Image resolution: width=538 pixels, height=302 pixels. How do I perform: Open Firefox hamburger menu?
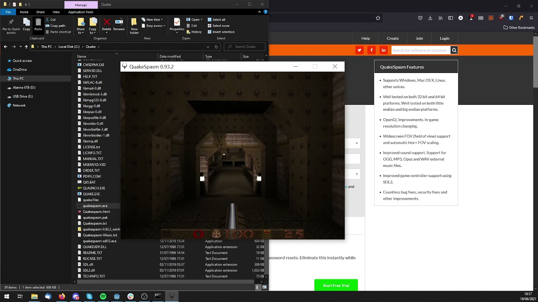point(531,18)
